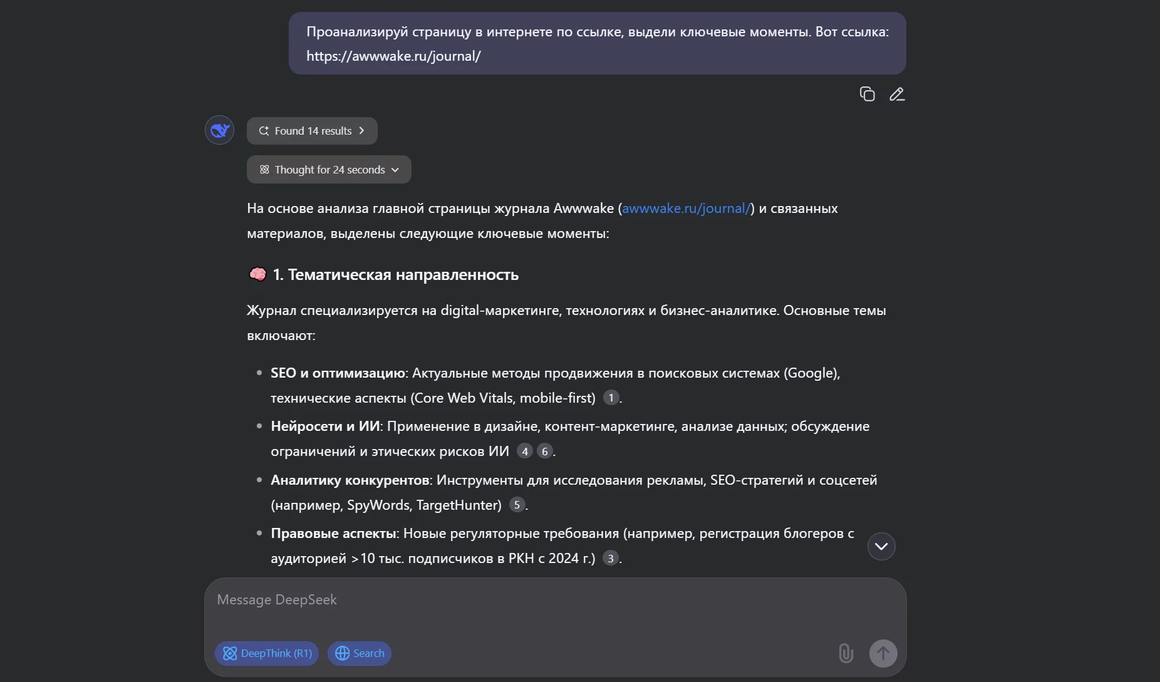
Task: Open citation badge 4 about AI risks
Action: [525, 451]
